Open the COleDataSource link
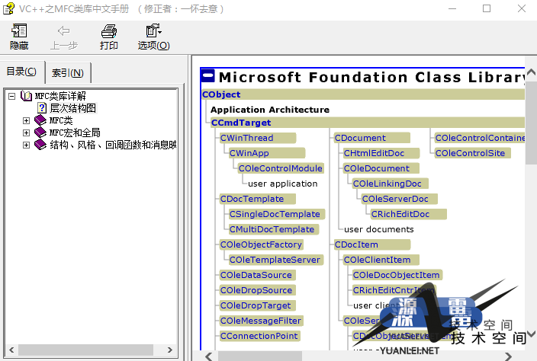 point(256,275)
